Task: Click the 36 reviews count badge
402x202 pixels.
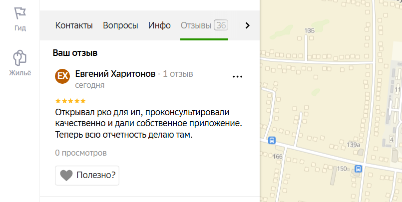Action: coord(221,25)
